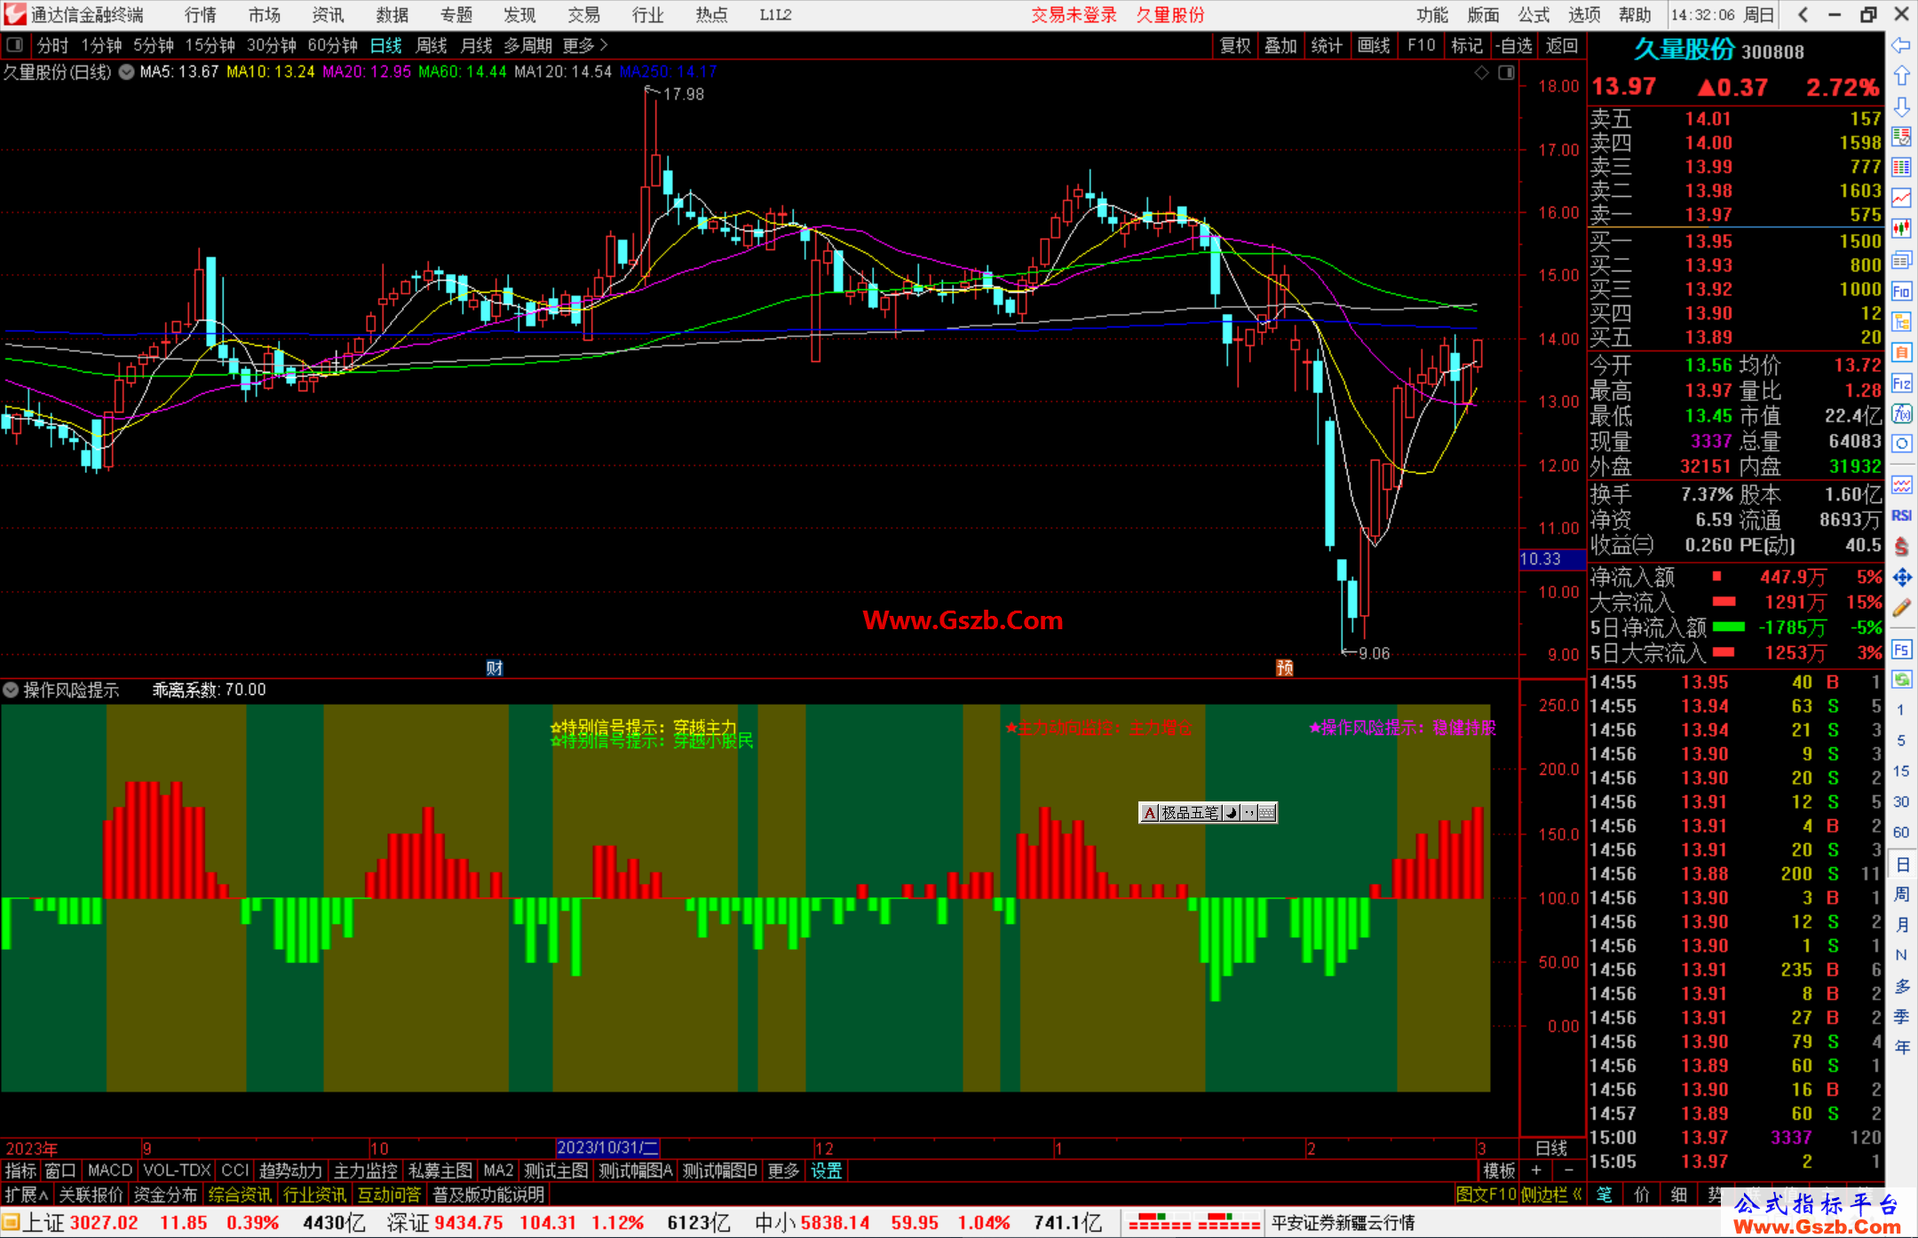
Task: Switch sidebar period to 季
Action: pyautogui.click(x=1901, y=1017)
